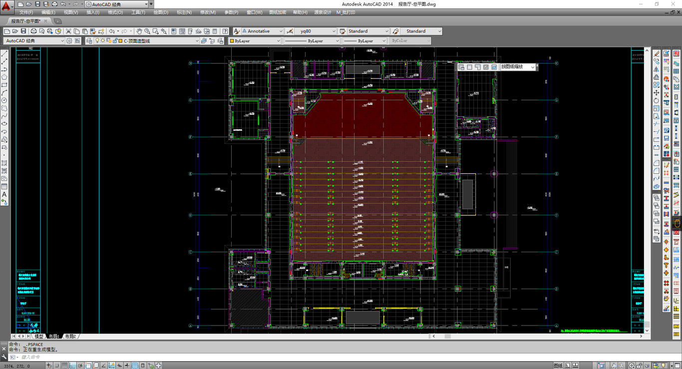Toggle Grid Display in status bar
Screen dimensions: 682x369
(x=64, y=366)
